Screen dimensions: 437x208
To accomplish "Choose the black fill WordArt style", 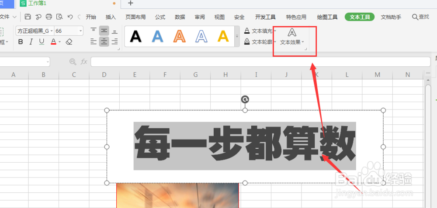I will (136, 37).
